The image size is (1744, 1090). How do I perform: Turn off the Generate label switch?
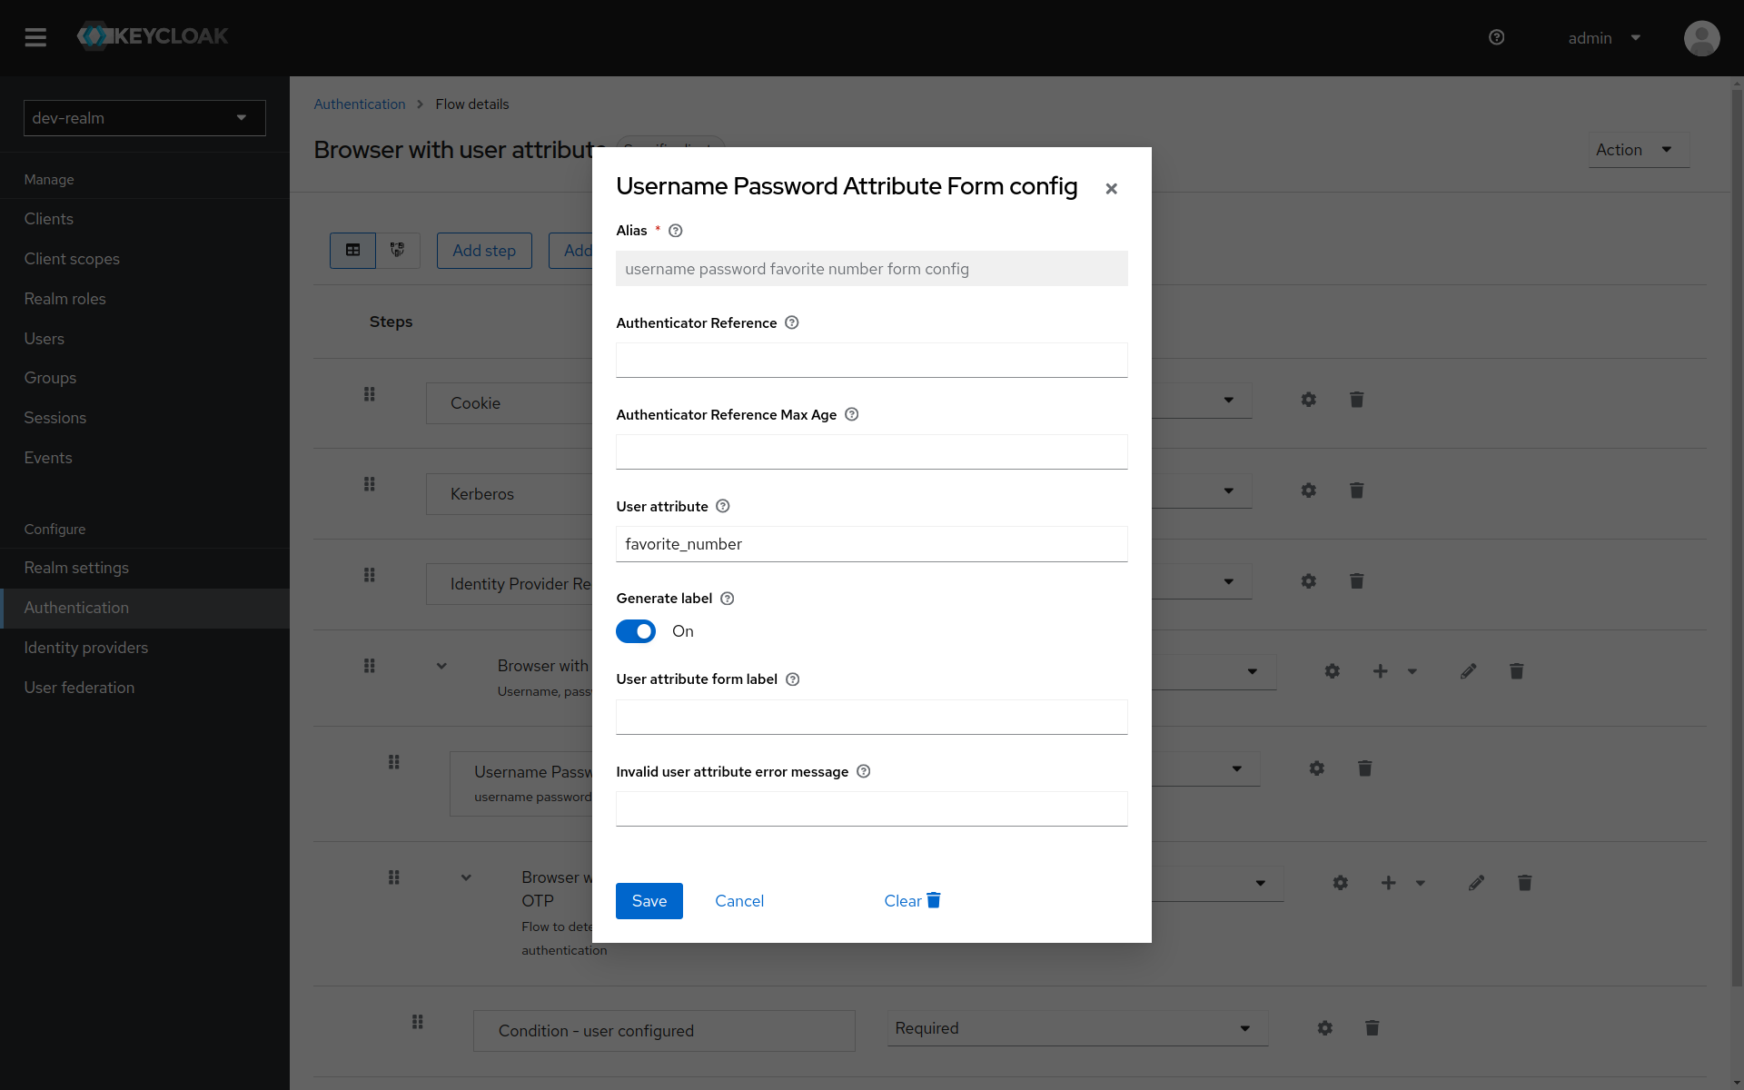636,631
